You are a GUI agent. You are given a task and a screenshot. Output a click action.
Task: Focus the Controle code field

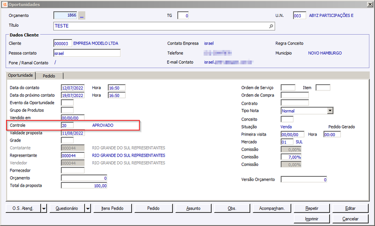click(67, 125)
